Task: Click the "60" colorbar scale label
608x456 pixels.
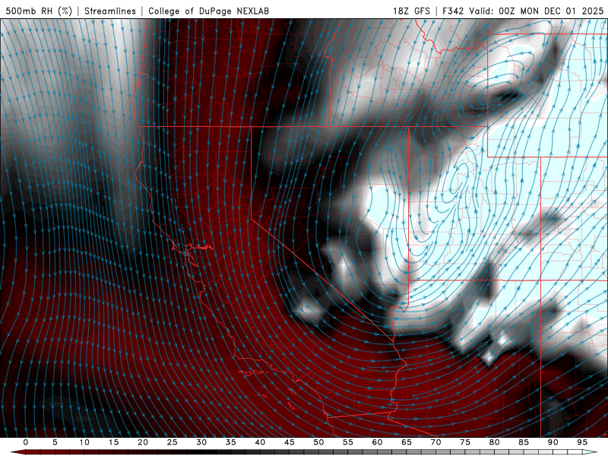Action: [377, 442]
